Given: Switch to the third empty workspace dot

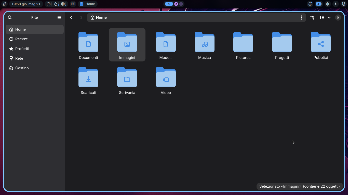Looking at the screenshot, I should tap(181, 4).
